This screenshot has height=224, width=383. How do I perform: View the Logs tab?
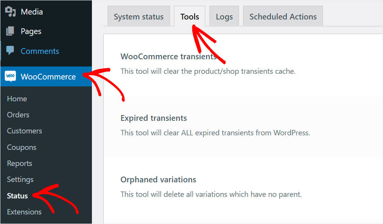click(224, 16)
